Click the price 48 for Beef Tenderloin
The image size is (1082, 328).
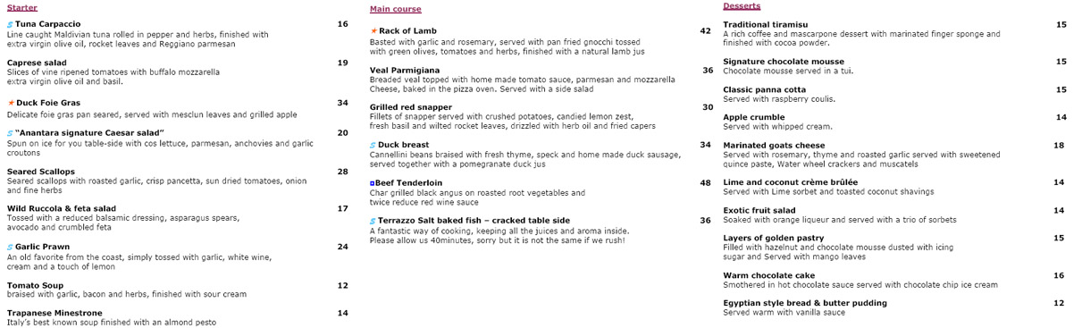pos(706,182)
